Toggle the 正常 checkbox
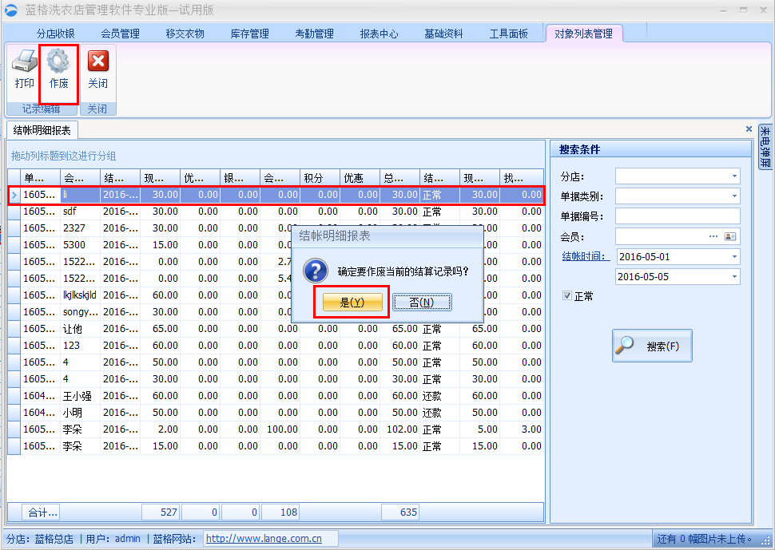The height and width of the screenshot is (550, 775). (x=567, y=295)
